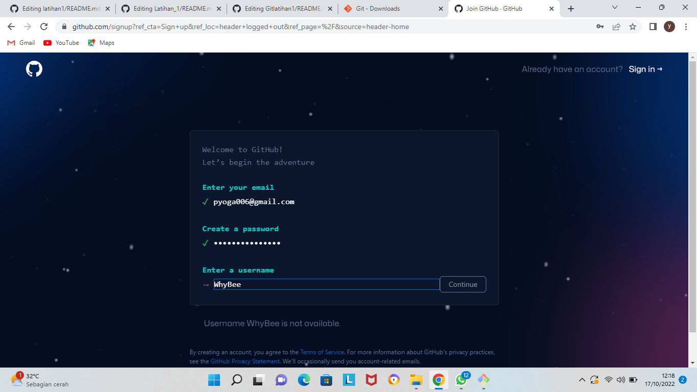Open the browser tab search chevron

click(614, 8)
